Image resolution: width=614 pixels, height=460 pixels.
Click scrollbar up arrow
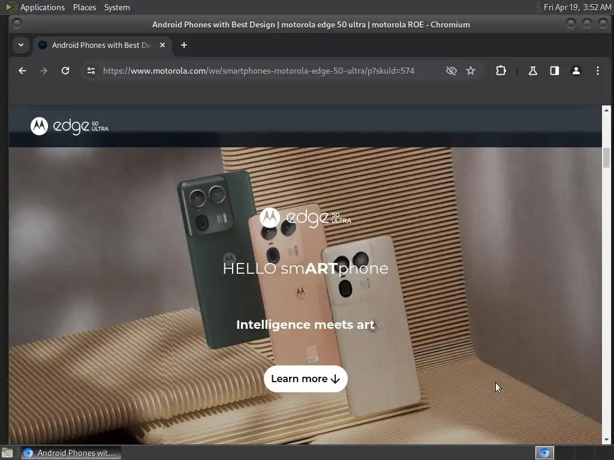pyautogui.click(x=606, y=110)
